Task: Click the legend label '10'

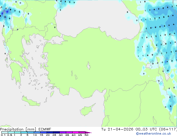Action: pos(35,135)
